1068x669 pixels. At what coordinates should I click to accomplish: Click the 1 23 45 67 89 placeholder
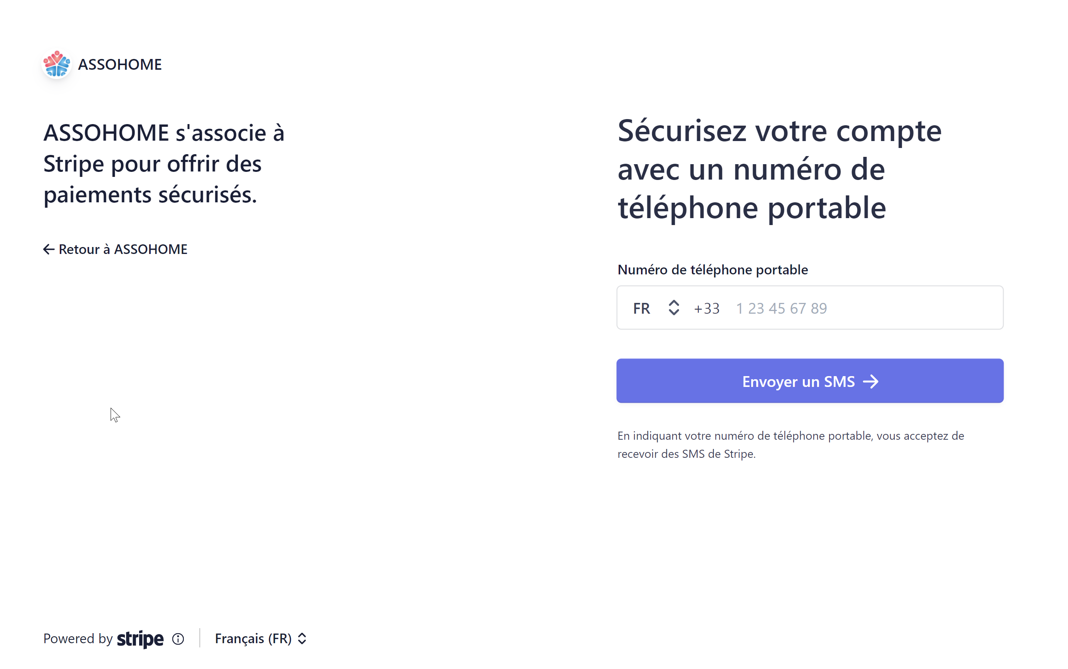click(x=781, y=308)
